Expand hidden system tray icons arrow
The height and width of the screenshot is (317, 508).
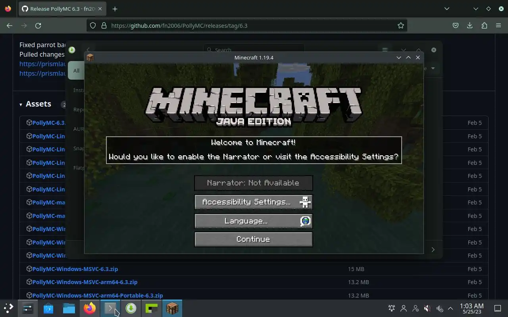tap(450, 308)
